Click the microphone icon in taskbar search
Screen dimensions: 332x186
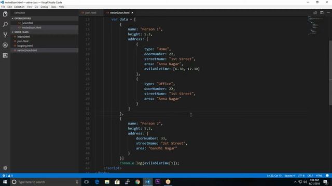(x=77, y=182)
